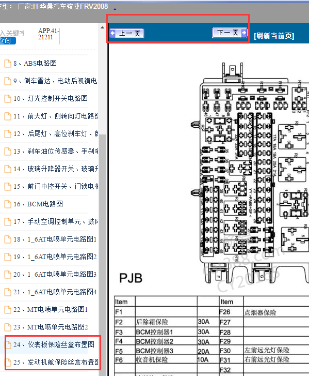Open 18、1_6AT电喷单元电路图1 entry
The image size is (309, 376).
pyautogui.click(x=55, y=239)
